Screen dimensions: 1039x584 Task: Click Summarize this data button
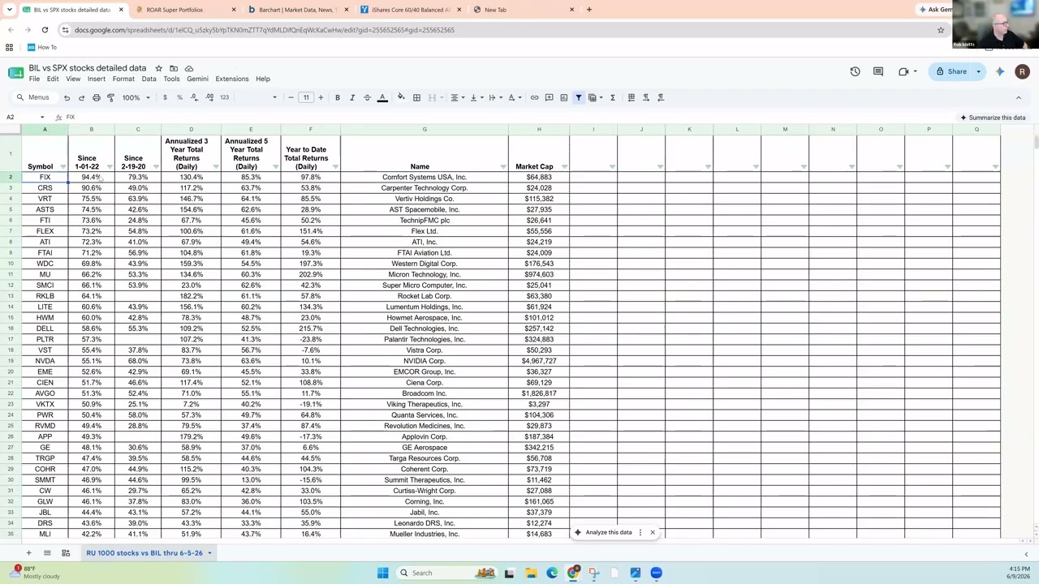[993, 118]
